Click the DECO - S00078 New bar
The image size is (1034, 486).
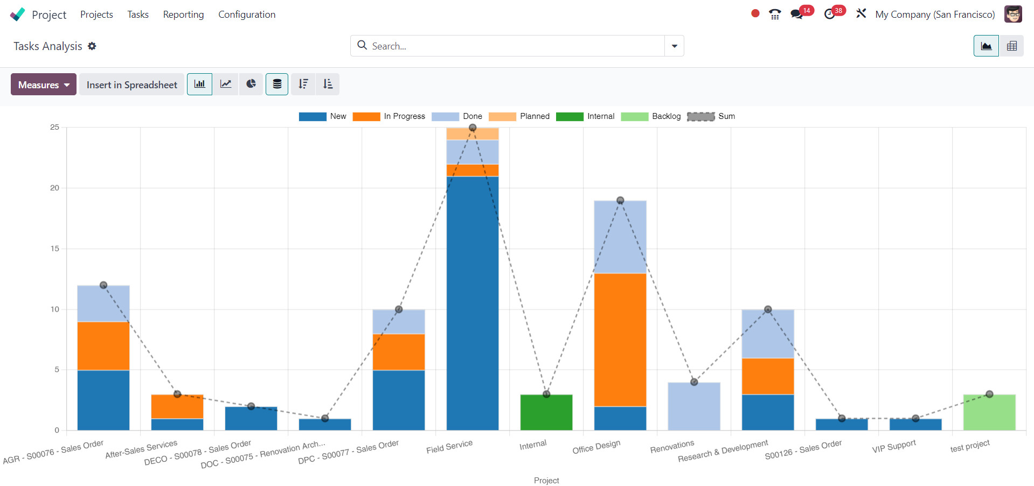point(251,418)
